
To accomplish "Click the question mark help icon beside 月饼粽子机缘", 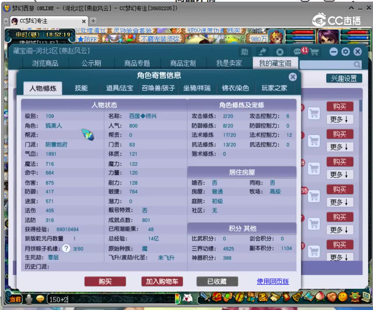I will (x=66, y=248).
